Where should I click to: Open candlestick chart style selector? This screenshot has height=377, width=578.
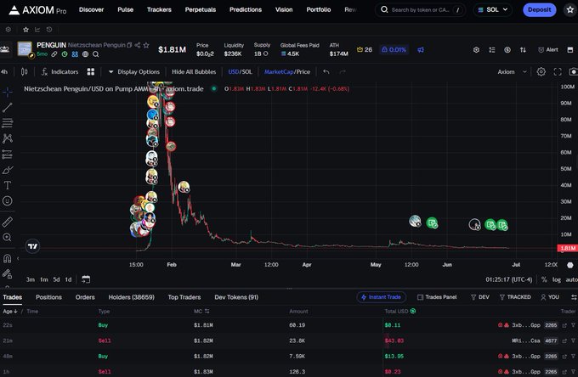[25, 72]
